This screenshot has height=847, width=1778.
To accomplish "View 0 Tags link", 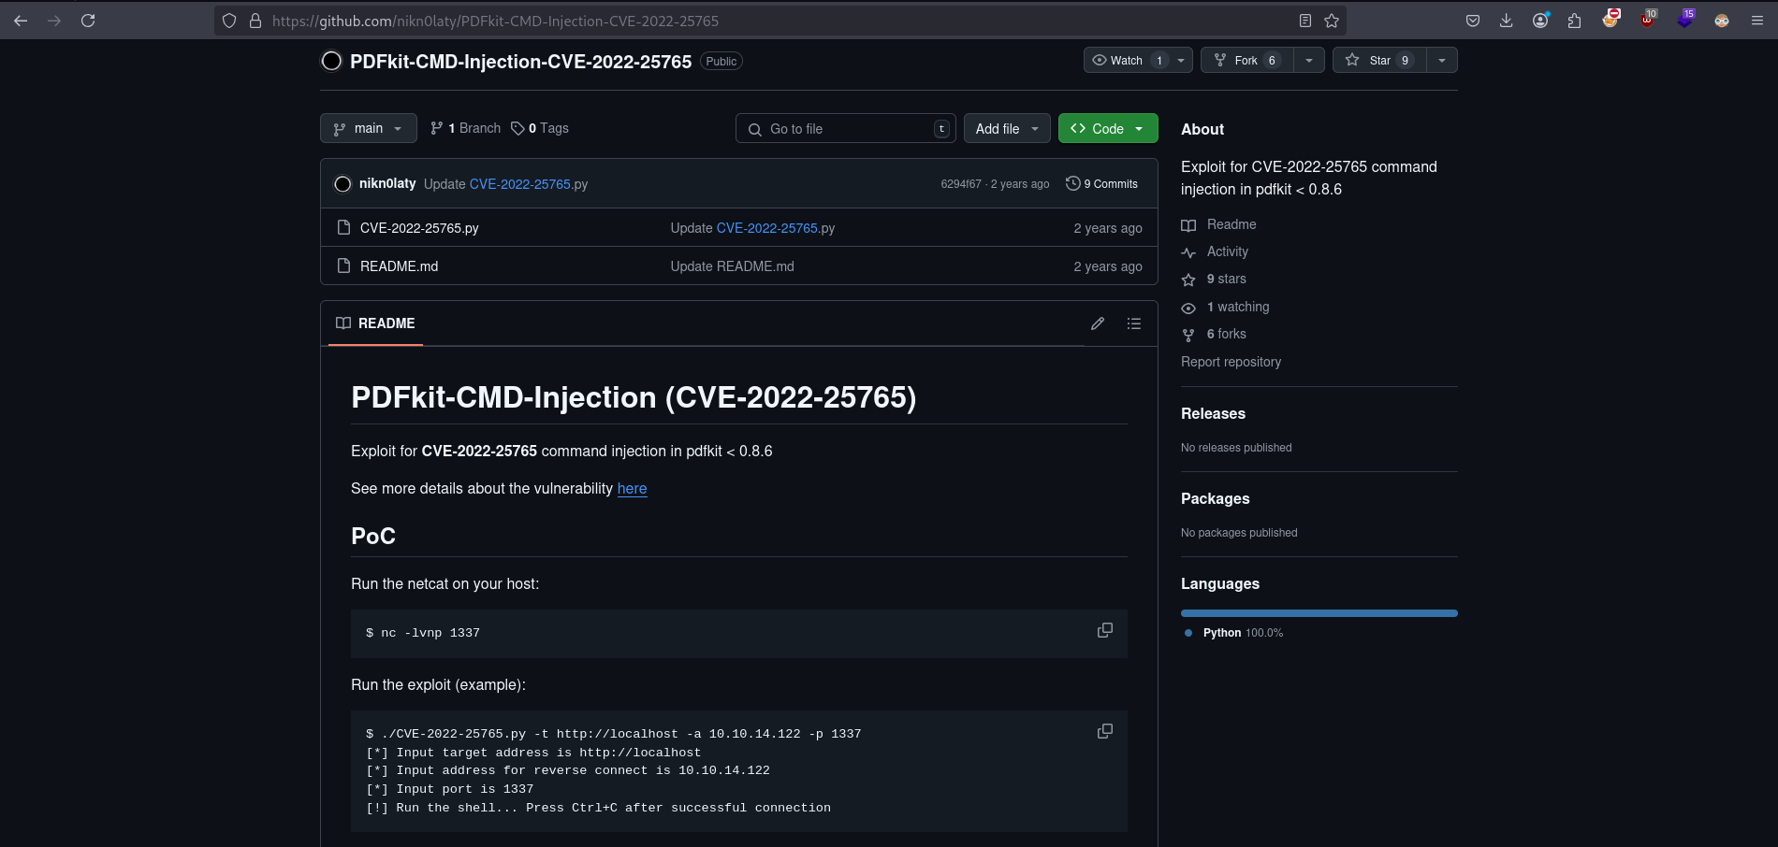I will 540,128.
